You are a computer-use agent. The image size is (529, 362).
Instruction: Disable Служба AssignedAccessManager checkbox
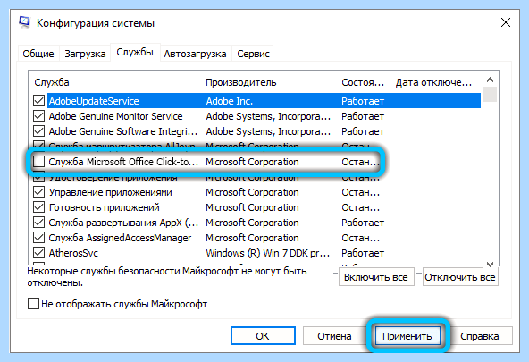click(38, 238)
